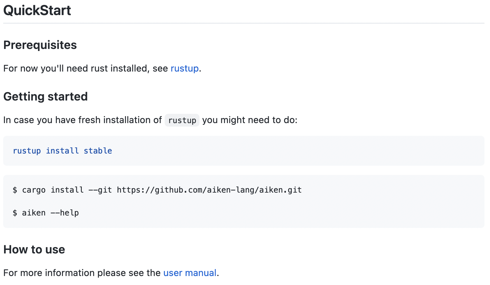Click the cargo install --git command line

[157, 190]
